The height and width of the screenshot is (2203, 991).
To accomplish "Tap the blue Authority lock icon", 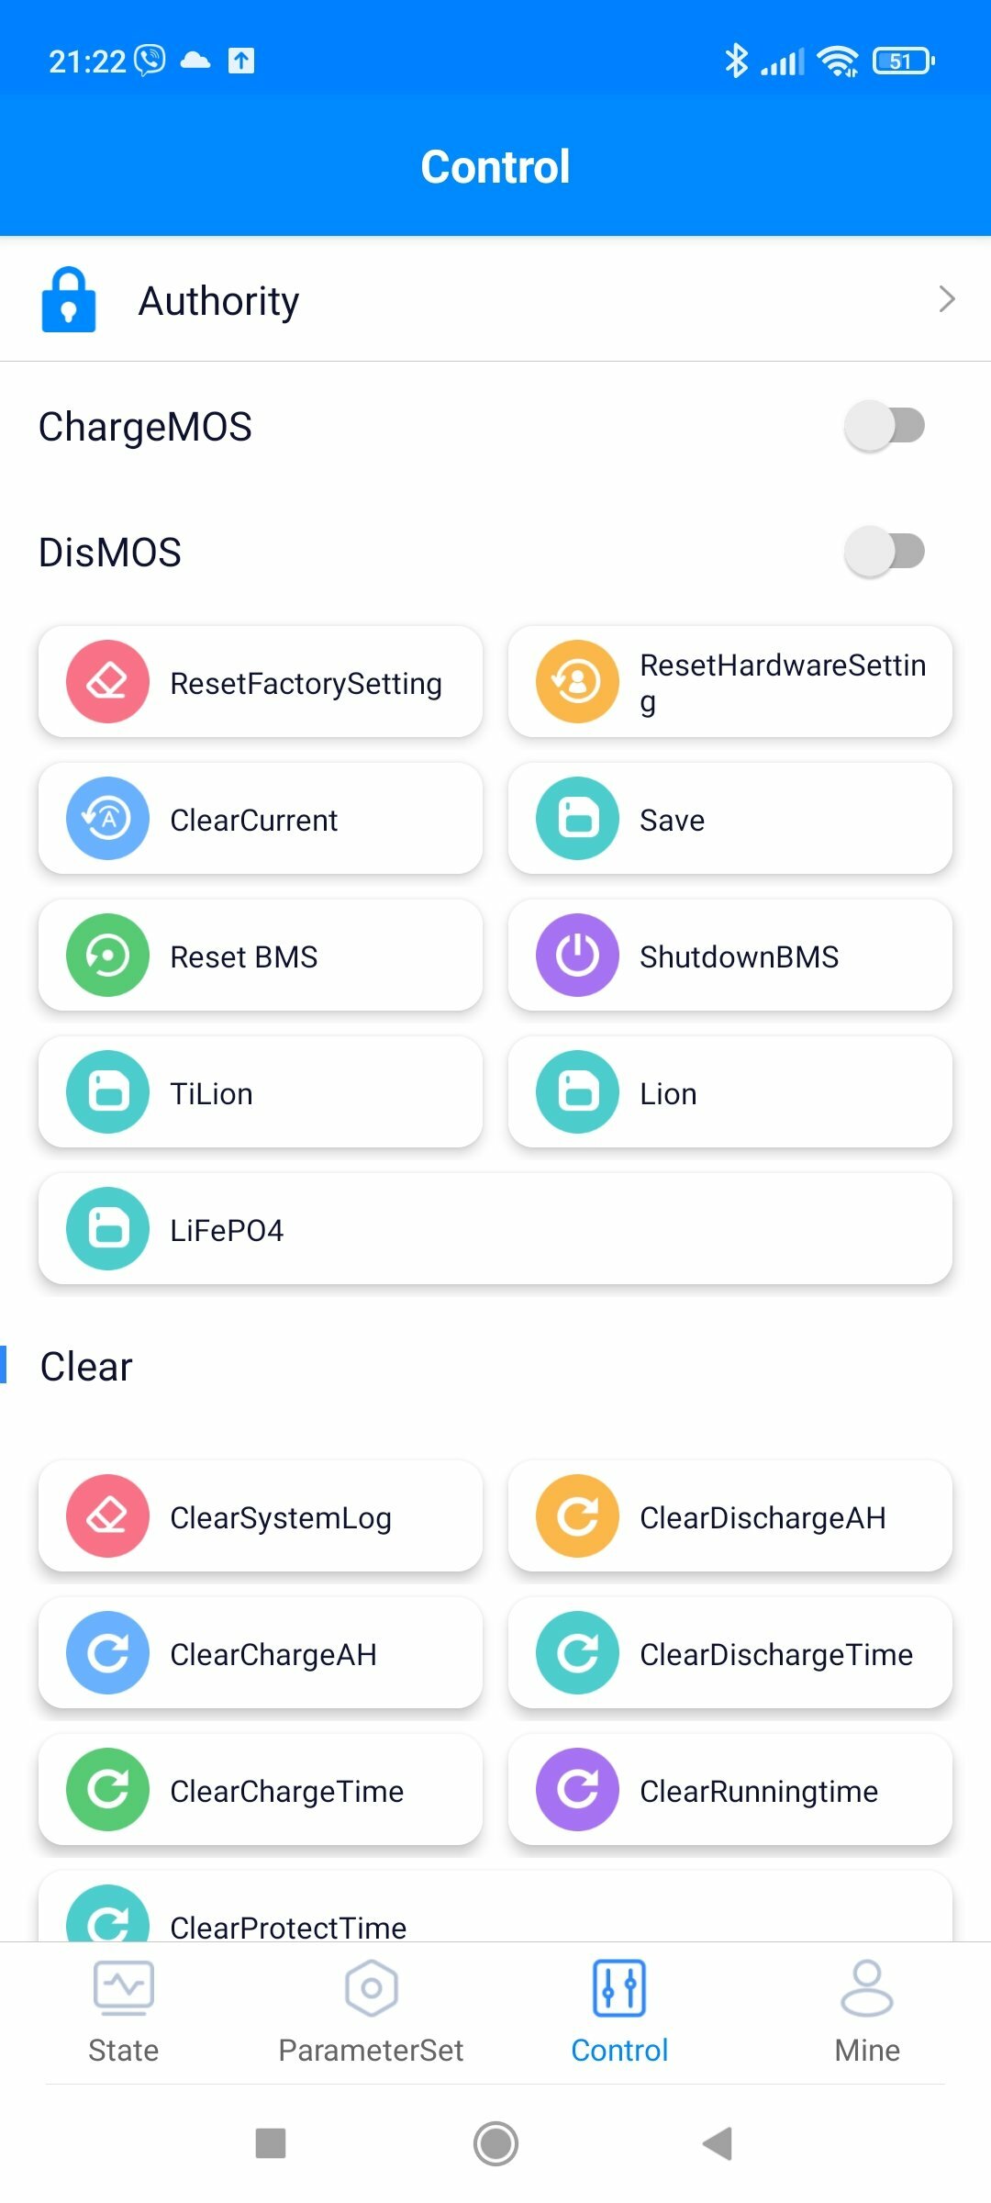I will click(x=69, y=299).
